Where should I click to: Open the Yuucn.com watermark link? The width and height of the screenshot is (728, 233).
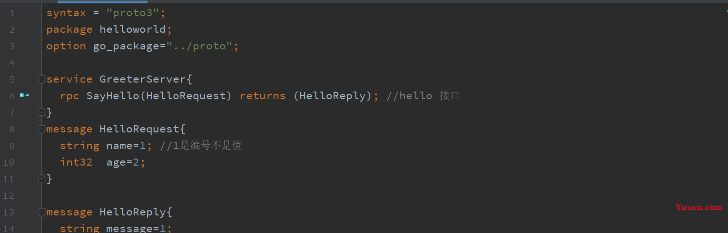(x=698, y=207)
